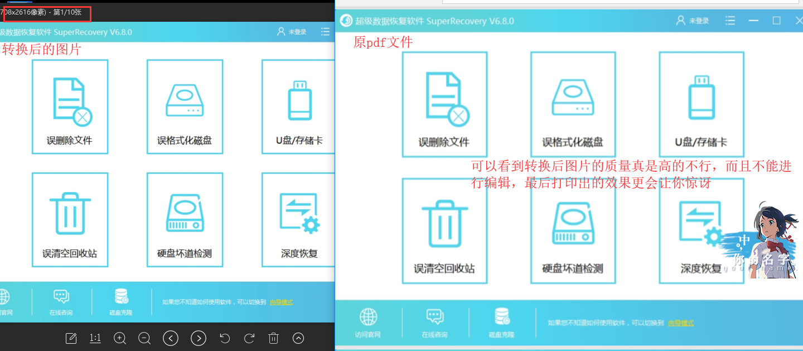The width and height of the screenshot is (803, 351).
Task: Set image to 1:1 actual size
Action: (95, 338)
